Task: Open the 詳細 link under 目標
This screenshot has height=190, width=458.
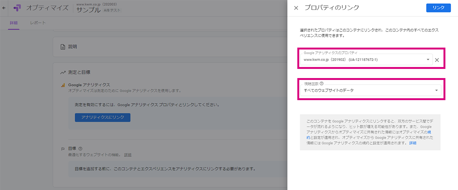Action: 128,155
